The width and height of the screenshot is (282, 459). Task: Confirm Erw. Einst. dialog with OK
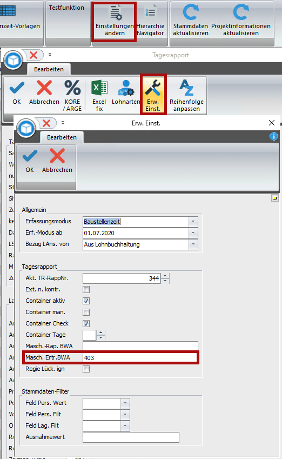pyautogui.click(x=30, y=161)
